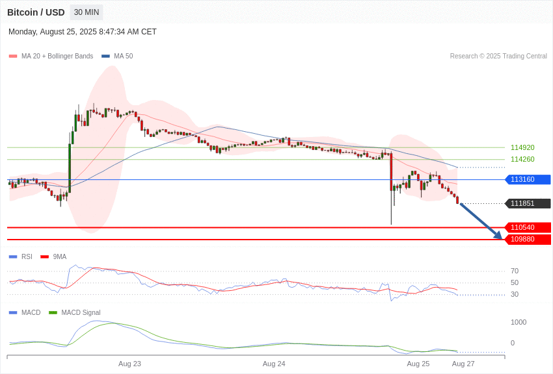Click the RSI 70 level label
553x374 pixels.
pos(515,271)
